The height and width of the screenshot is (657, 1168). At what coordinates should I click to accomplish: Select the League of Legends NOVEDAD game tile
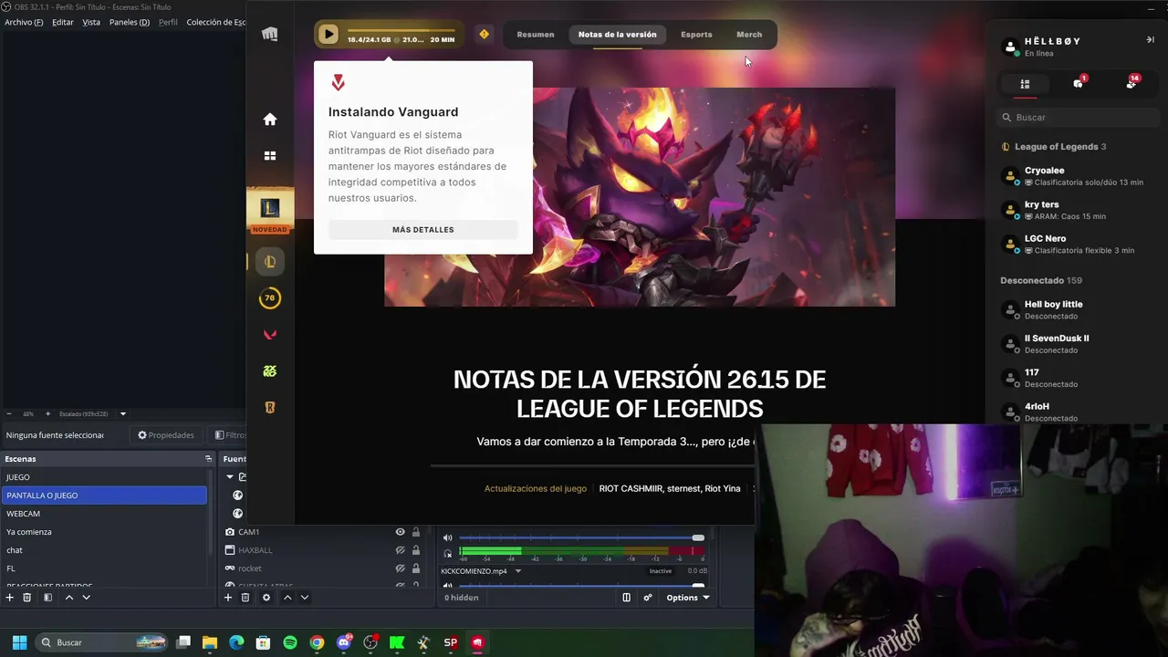[270, 212]
